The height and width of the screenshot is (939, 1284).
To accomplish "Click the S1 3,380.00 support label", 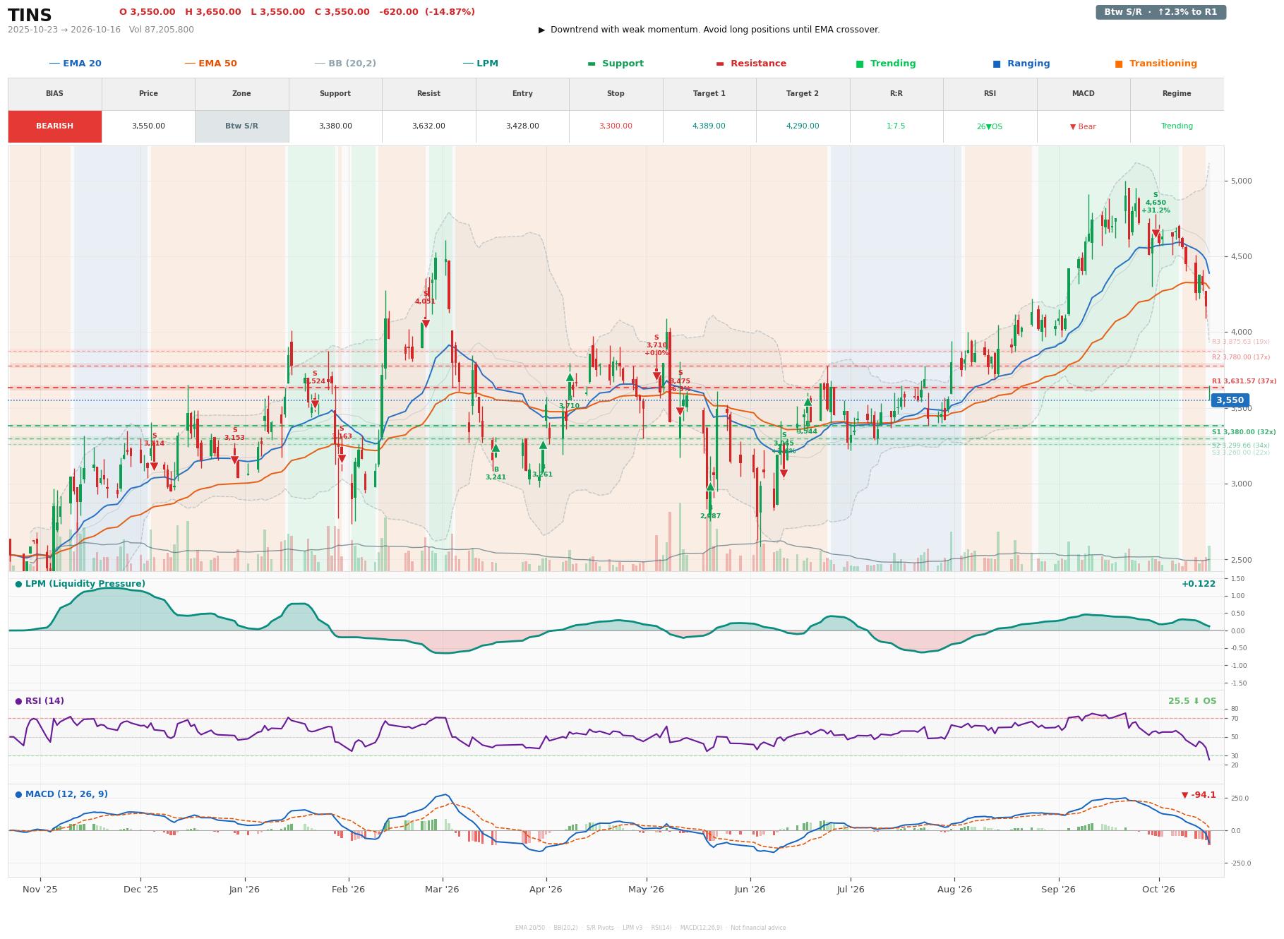I will tap(1244, 432).
